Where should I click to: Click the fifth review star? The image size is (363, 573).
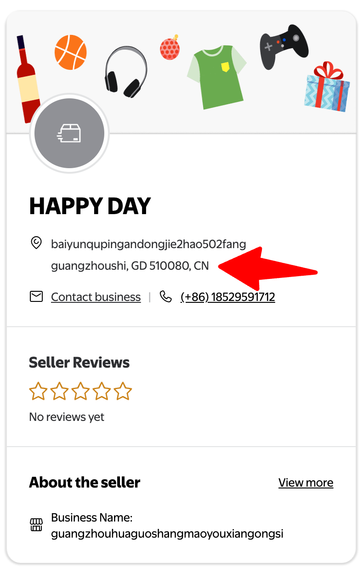click(x=123, y=391)
